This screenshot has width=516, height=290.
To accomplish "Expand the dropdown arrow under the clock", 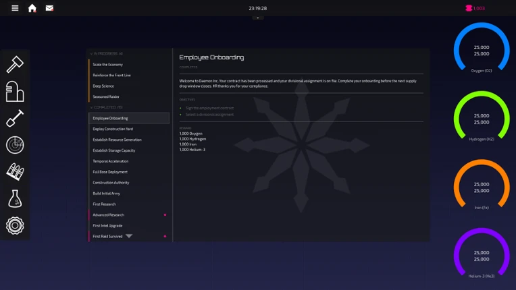I will coord(258,18).
